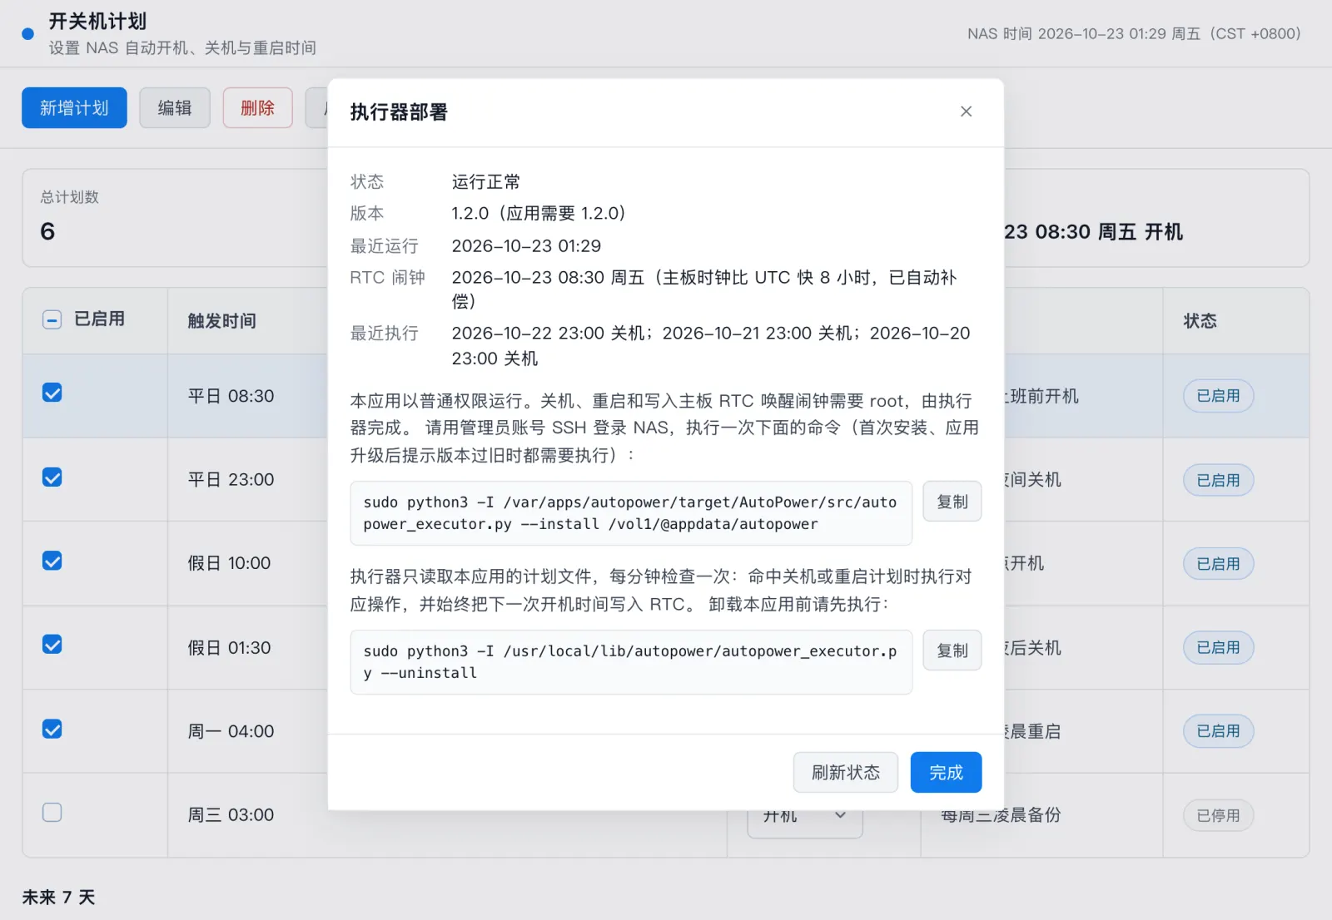Viewport: 1332px width, 920px height.
Task: Click the 刷新状态 button
Action: [846, 773]
